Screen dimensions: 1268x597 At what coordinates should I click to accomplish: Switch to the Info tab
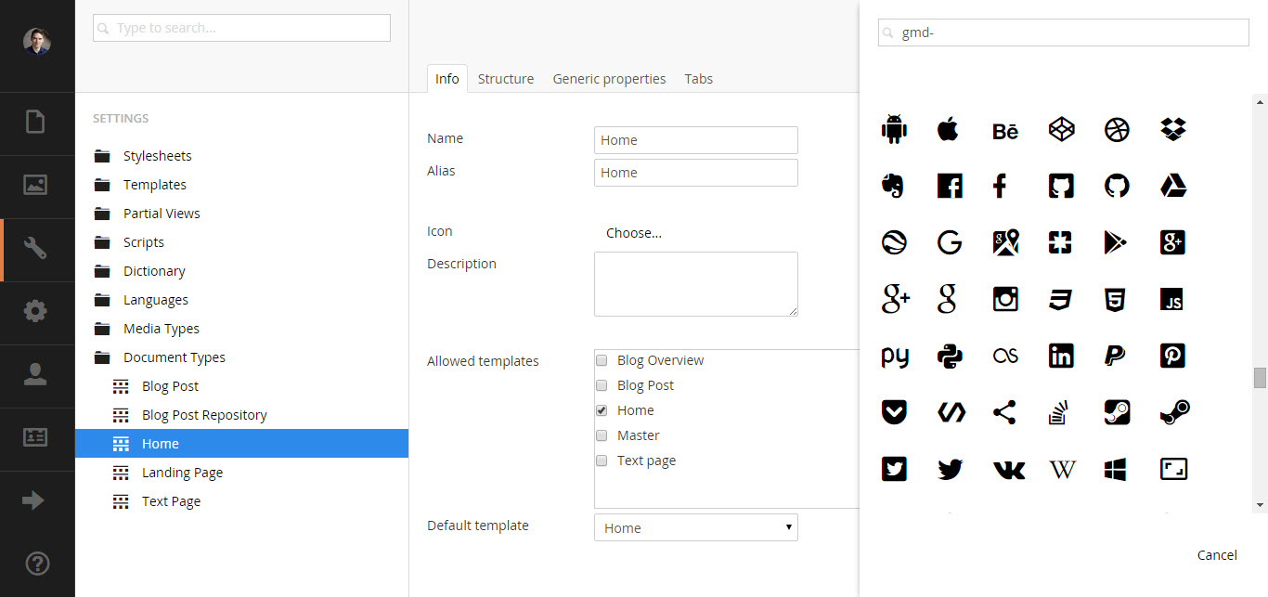tap(447, 79)
